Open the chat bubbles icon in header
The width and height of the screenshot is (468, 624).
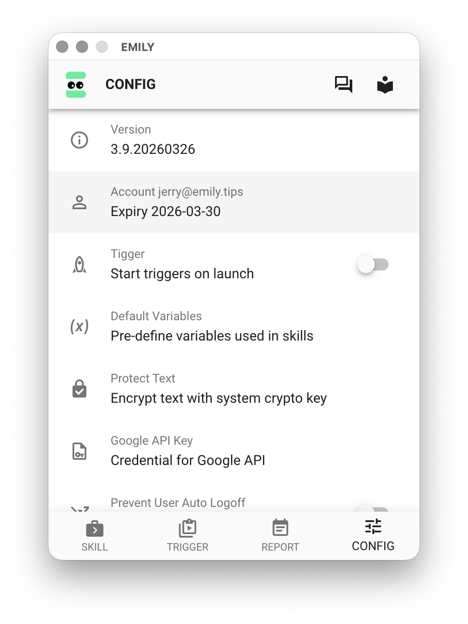(344, 84)
